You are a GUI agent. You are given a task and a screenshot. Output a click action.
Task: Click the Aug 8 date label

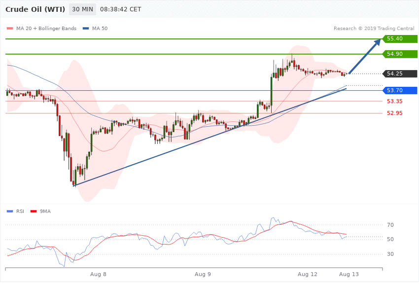[x=98, y=274]
